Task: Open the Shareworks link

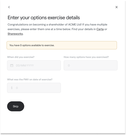Action: coord(15,34)
